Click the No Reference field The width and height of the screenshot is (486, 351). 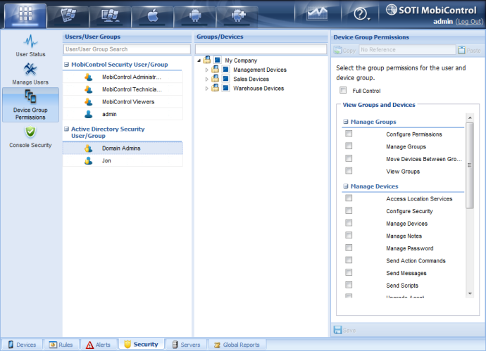click(x=407, y=50)
